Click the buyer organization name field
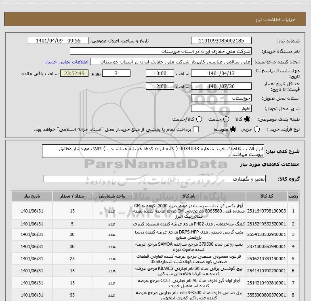This screenshot has width=311, height=301. coord(161,51)
